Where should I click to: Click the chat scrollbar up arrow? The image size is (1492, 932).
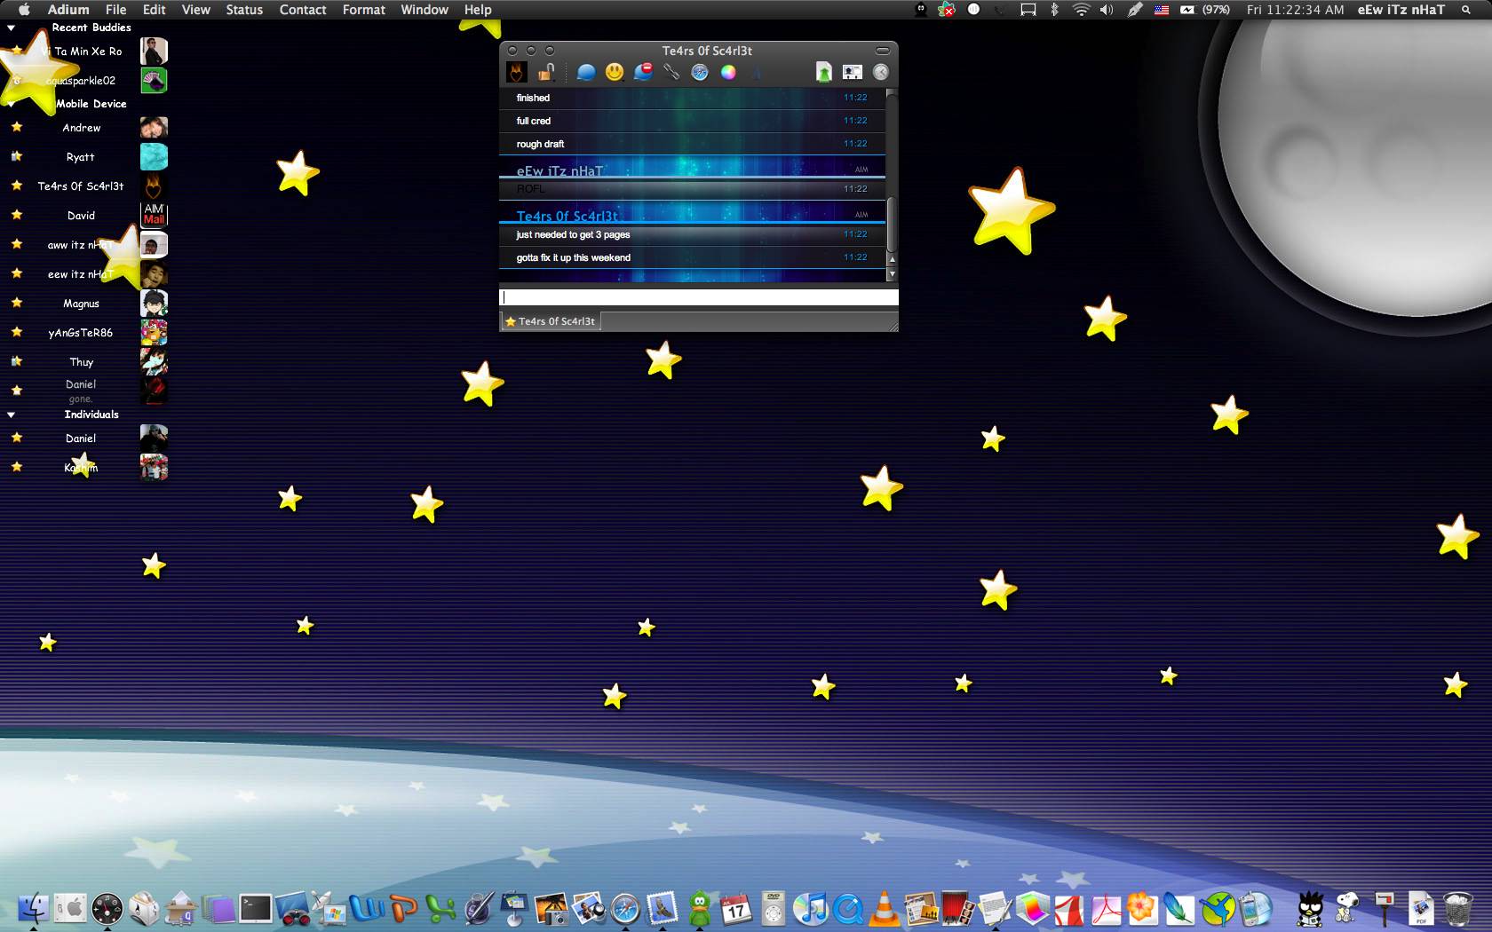click(892, 260)
